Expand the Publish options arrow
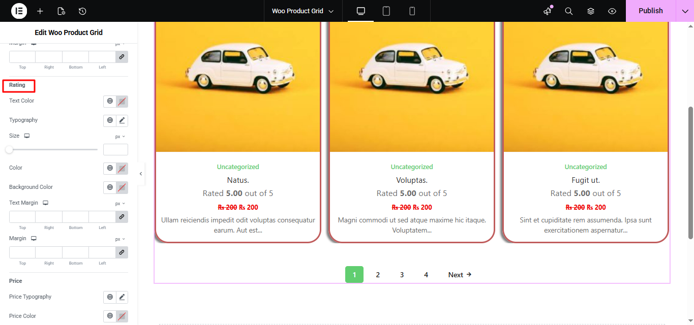The image size is (694, 325). (x=685, y=11)
